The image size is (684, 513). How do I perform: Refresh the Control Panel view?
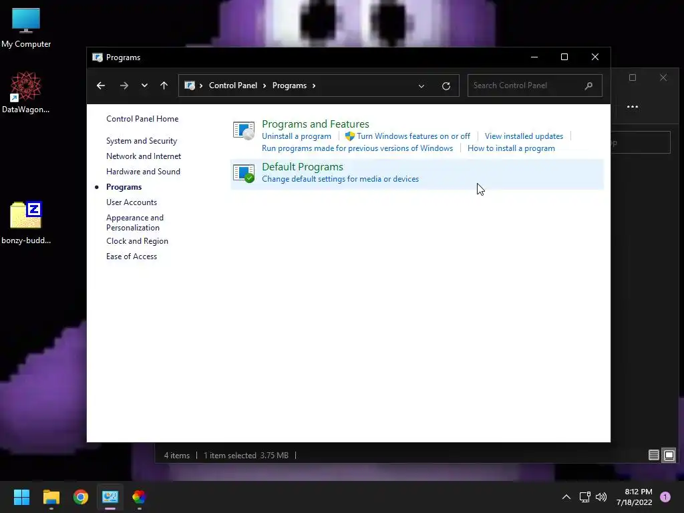[446, 86]
